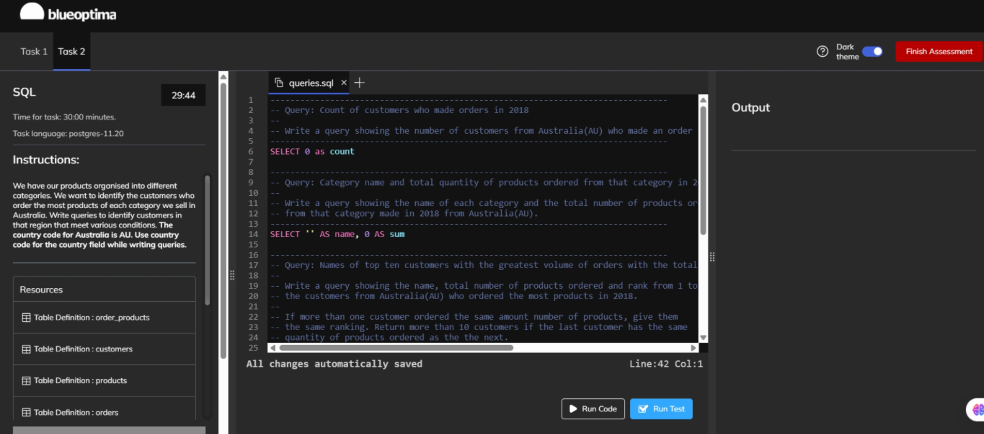Click the Run Test button
Screen dimensions: 984x434
click(x=661, y=409)
